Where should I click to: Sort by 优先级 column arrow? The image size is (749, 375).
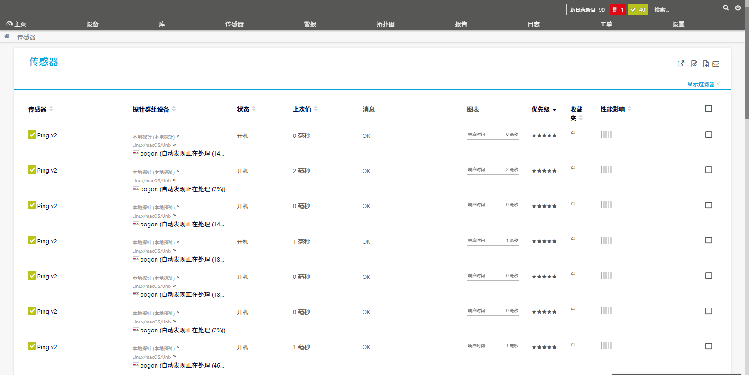[x=555, y=110]
